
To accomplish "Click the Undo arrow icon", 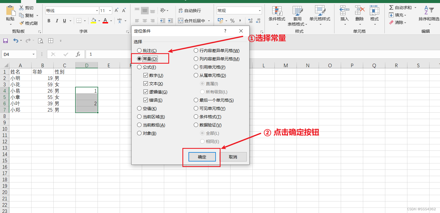I will (16, 41).
